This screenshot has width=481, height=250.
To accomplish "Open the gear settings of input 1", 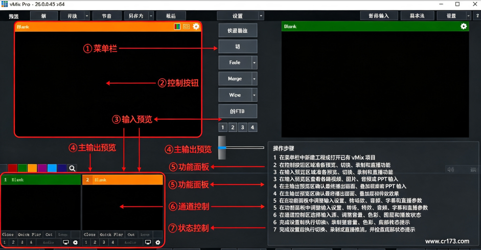I will tap(76, 242).
